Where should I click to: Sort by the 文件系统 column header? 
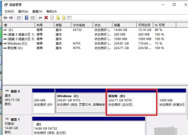click(82, 25)
